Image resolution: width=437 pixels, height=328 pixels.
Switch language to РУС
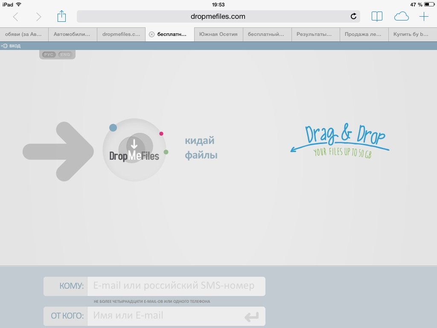pyautogui.click(x=49, y=55)
